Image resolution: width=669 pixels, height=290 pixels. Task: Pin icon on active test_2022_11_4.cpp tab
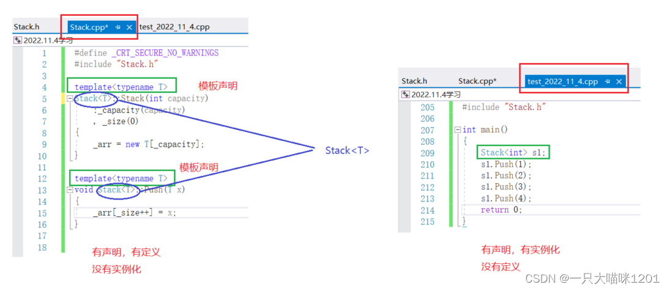(608, 81)
